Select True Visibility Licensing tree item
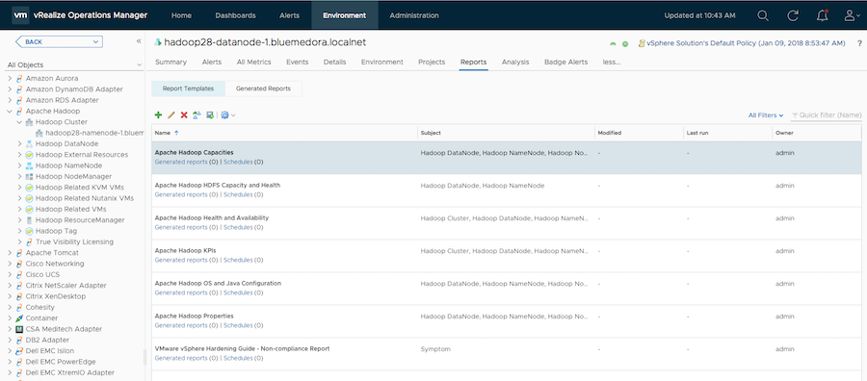 (x=74, y=241)
